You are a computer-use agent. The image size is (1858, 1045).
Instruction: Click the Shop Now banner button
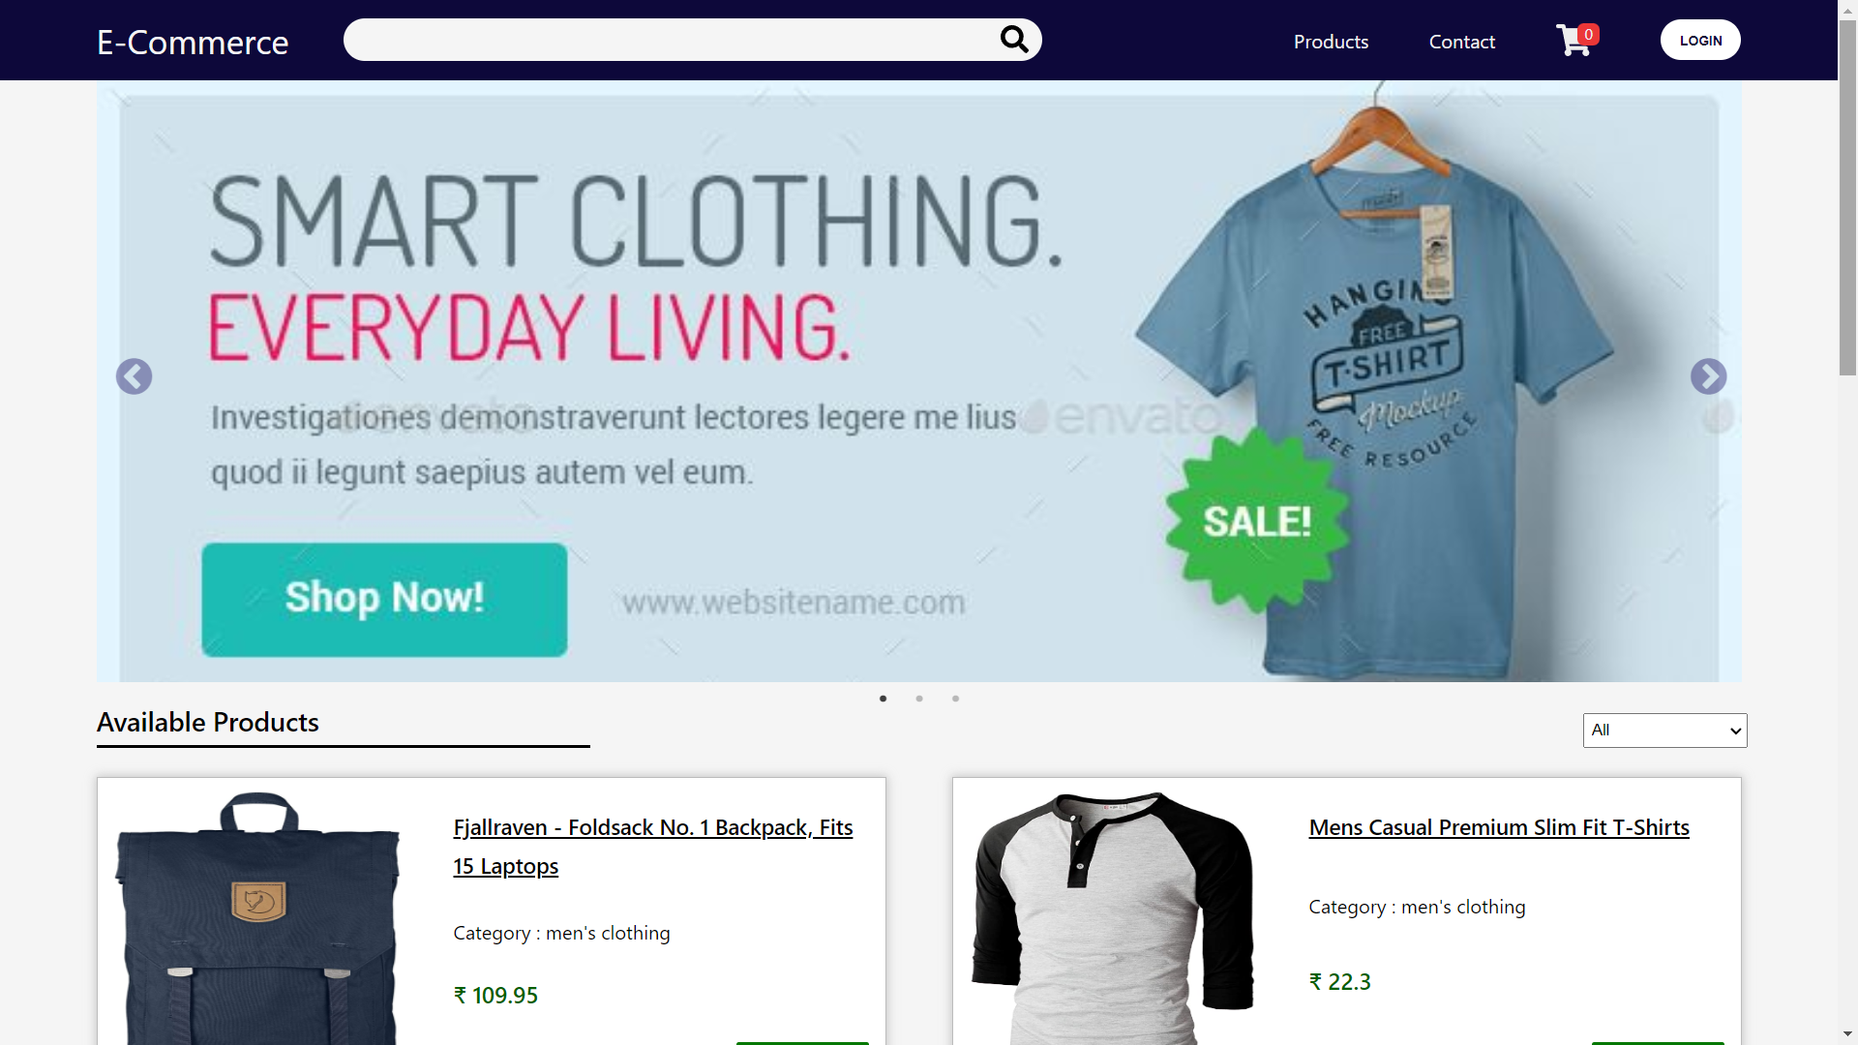(x=383, y=599)
